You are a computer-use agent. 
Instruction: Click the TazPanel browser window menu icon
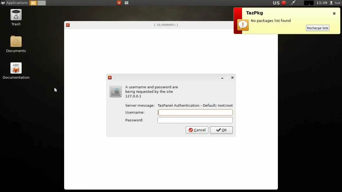click(x=68, y=25)
